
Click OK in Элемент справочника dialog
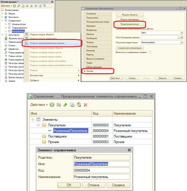point(69,185)
